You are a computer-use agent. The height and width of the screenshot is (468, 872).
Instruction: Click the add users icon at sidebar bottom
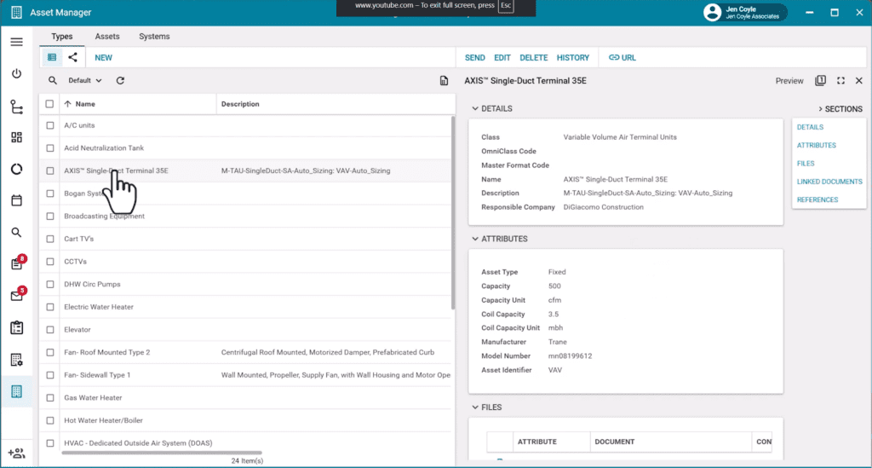(17, 453)
